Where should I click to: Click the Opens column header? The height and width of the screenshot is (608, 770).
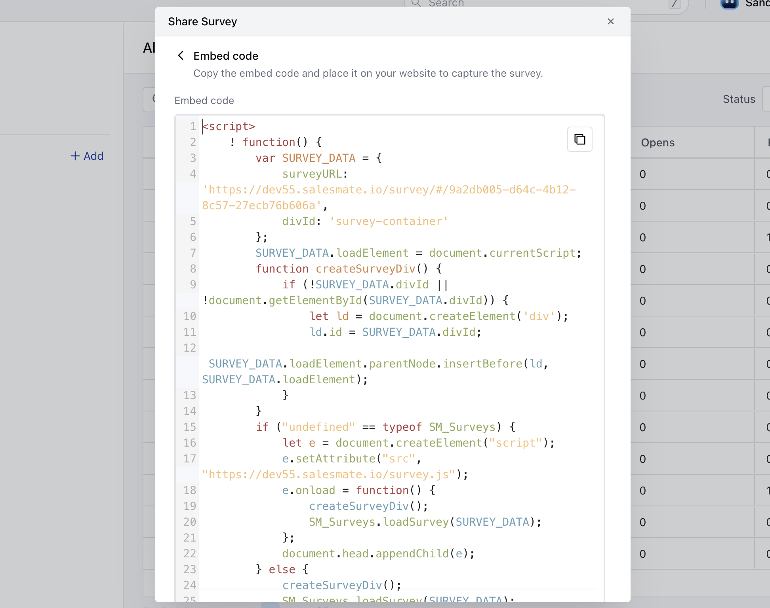[x=658, y=142]
